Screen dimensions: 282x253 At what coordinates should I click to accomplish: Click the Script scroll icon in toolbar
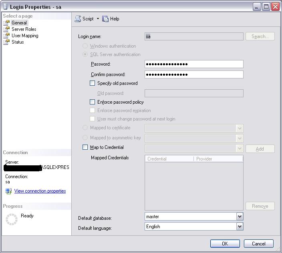tap(78, 19)
